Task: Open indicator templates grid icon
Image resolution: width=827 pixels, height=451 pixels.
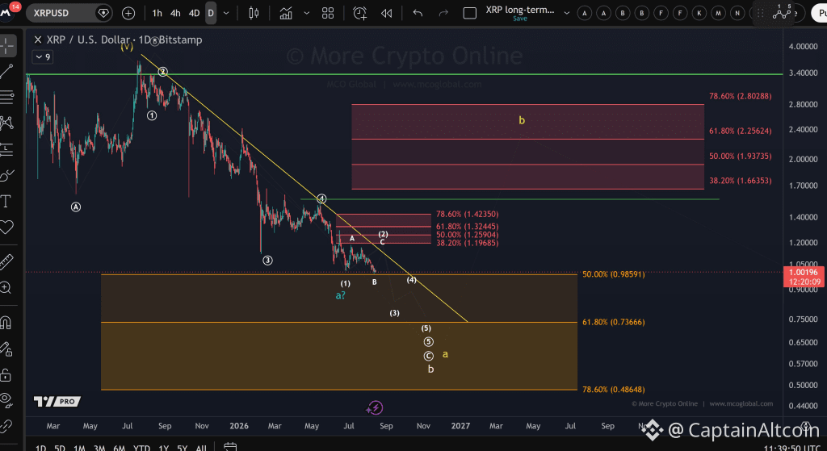Action: pos(328,13)
